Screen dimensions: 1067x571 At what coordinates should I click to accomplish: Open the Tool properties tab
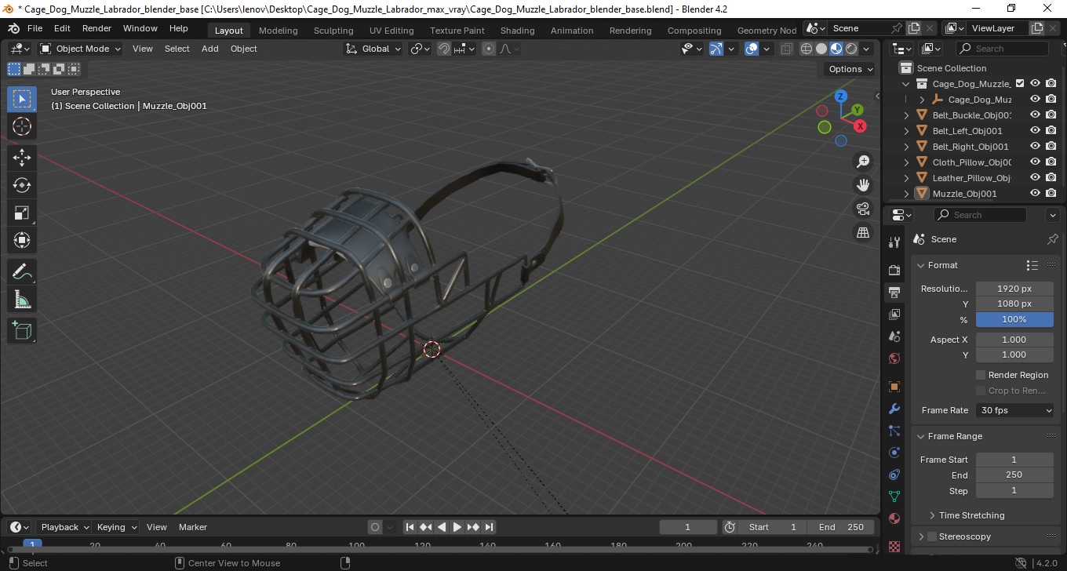tap(894, 242)
